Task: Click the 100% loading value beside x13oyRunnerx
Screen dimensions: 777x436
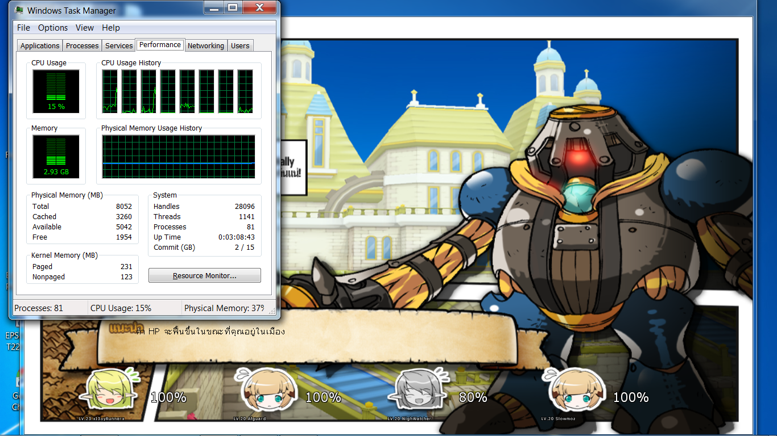Action: pyautogui.click(x=168, y=397)
